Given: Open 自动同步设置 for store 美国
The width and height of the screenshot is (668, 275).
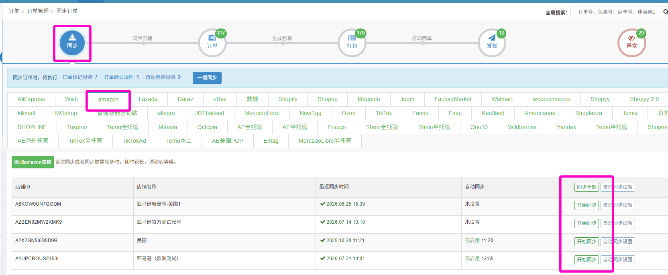Looking at the screenshot, I should coord(618,241).
